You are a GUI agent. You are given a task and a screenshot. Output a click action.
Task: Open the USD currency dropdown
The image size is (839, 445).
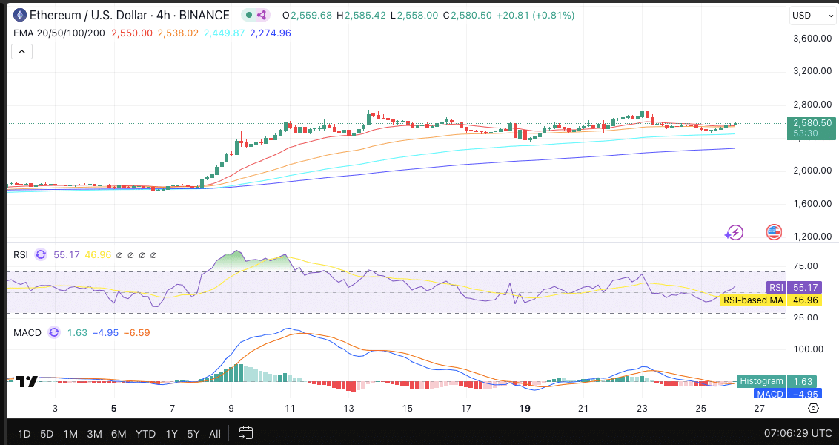(812, 16)
